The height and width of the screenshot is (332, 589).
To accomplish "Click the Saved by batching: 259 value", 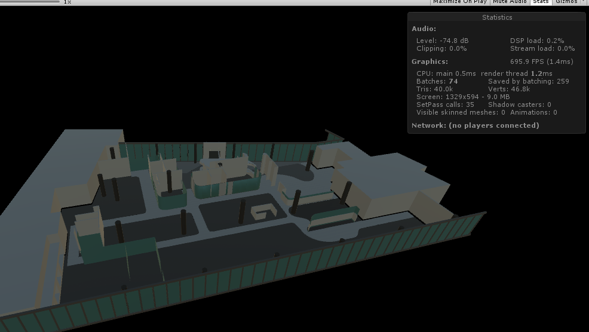I will tap(528, 81).
